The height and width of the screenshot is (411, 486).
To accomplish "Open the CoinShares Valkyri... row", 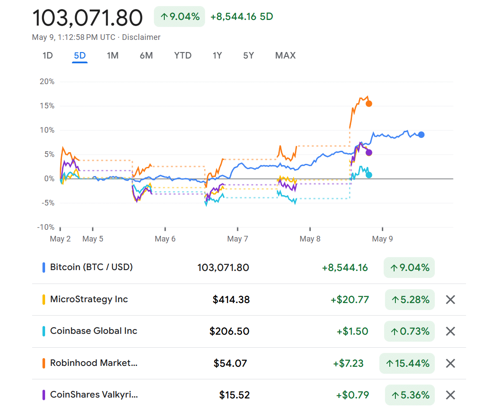I will (94, 395).
